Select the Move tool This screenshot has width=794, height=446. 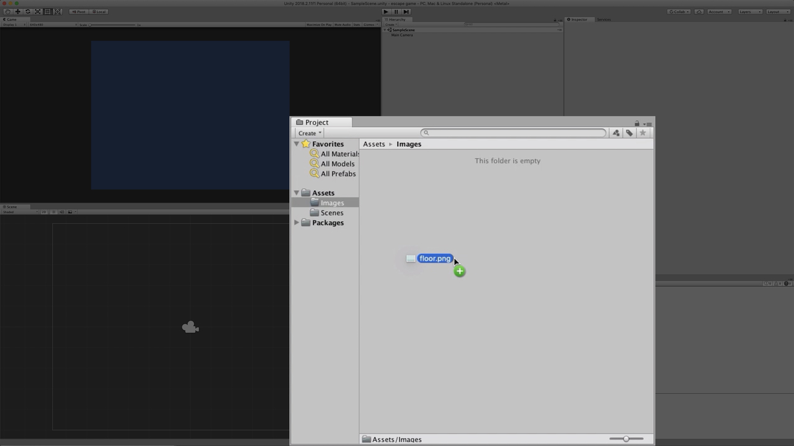pyautogui.click(x=17, y=12)
